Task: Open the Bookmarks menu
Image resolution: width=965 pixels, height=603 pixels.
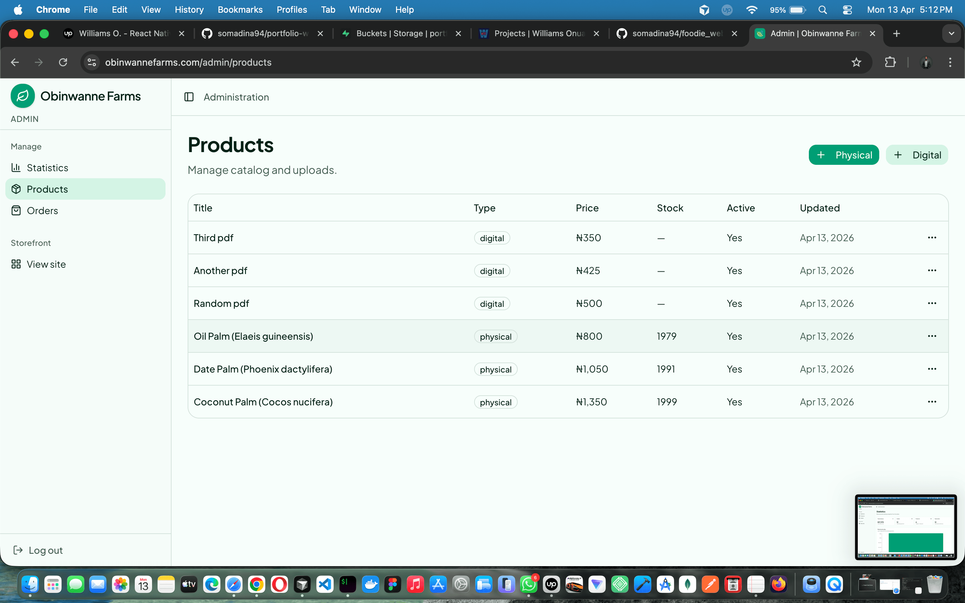Action: coord(240,10)
